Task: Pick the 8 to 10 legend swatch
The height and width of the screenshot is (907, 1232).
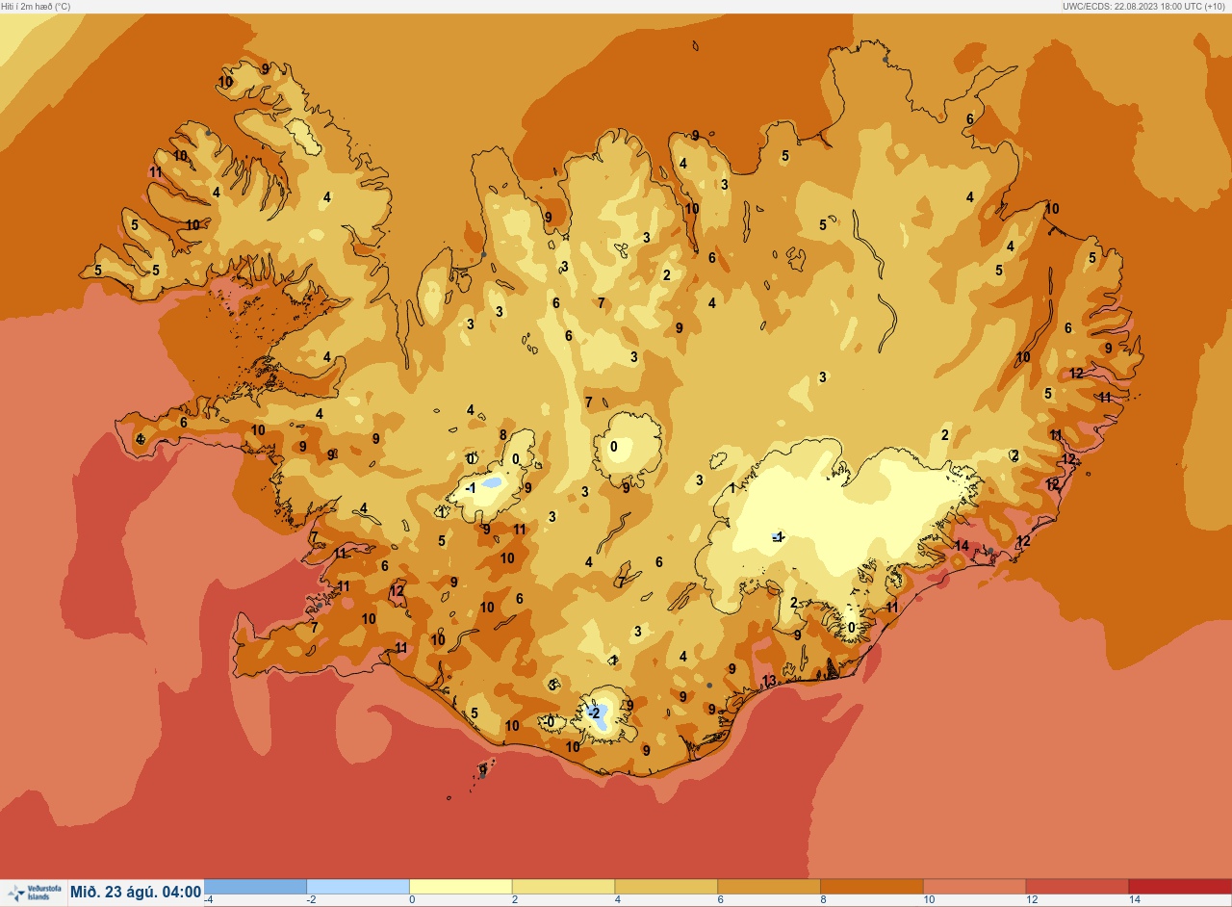Action: pos(871,886)
